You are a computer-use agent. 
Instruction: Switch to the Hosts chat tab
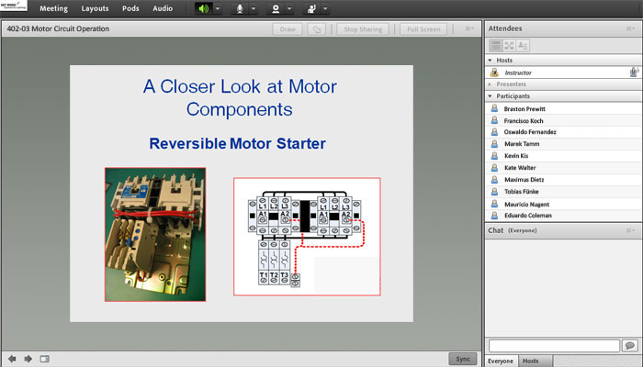[x=531, y=361]
